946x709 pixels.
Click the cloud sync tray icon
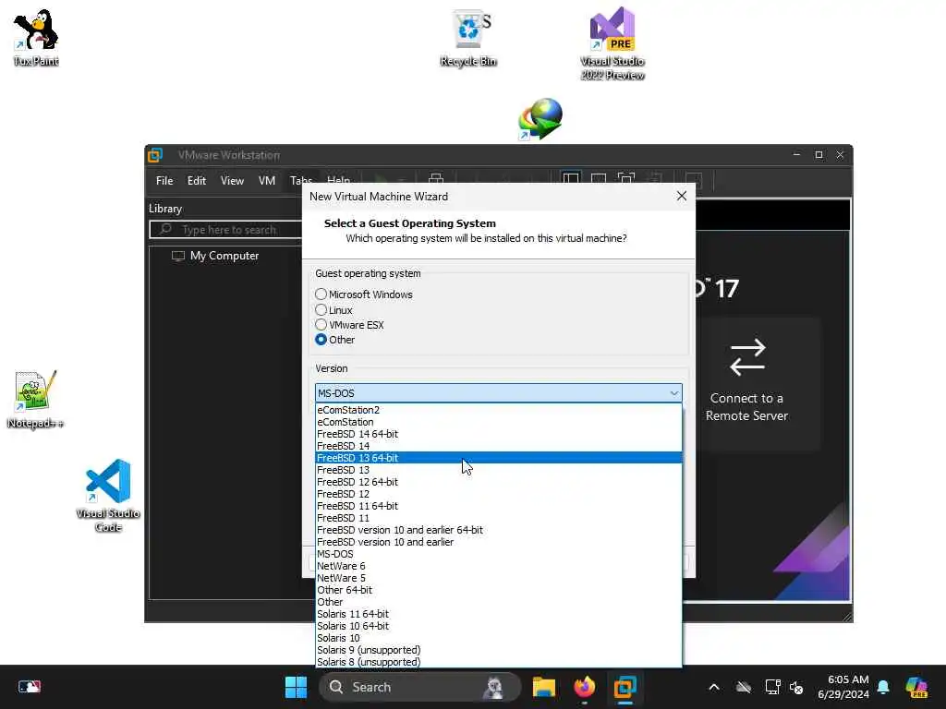tap(744, 687)
